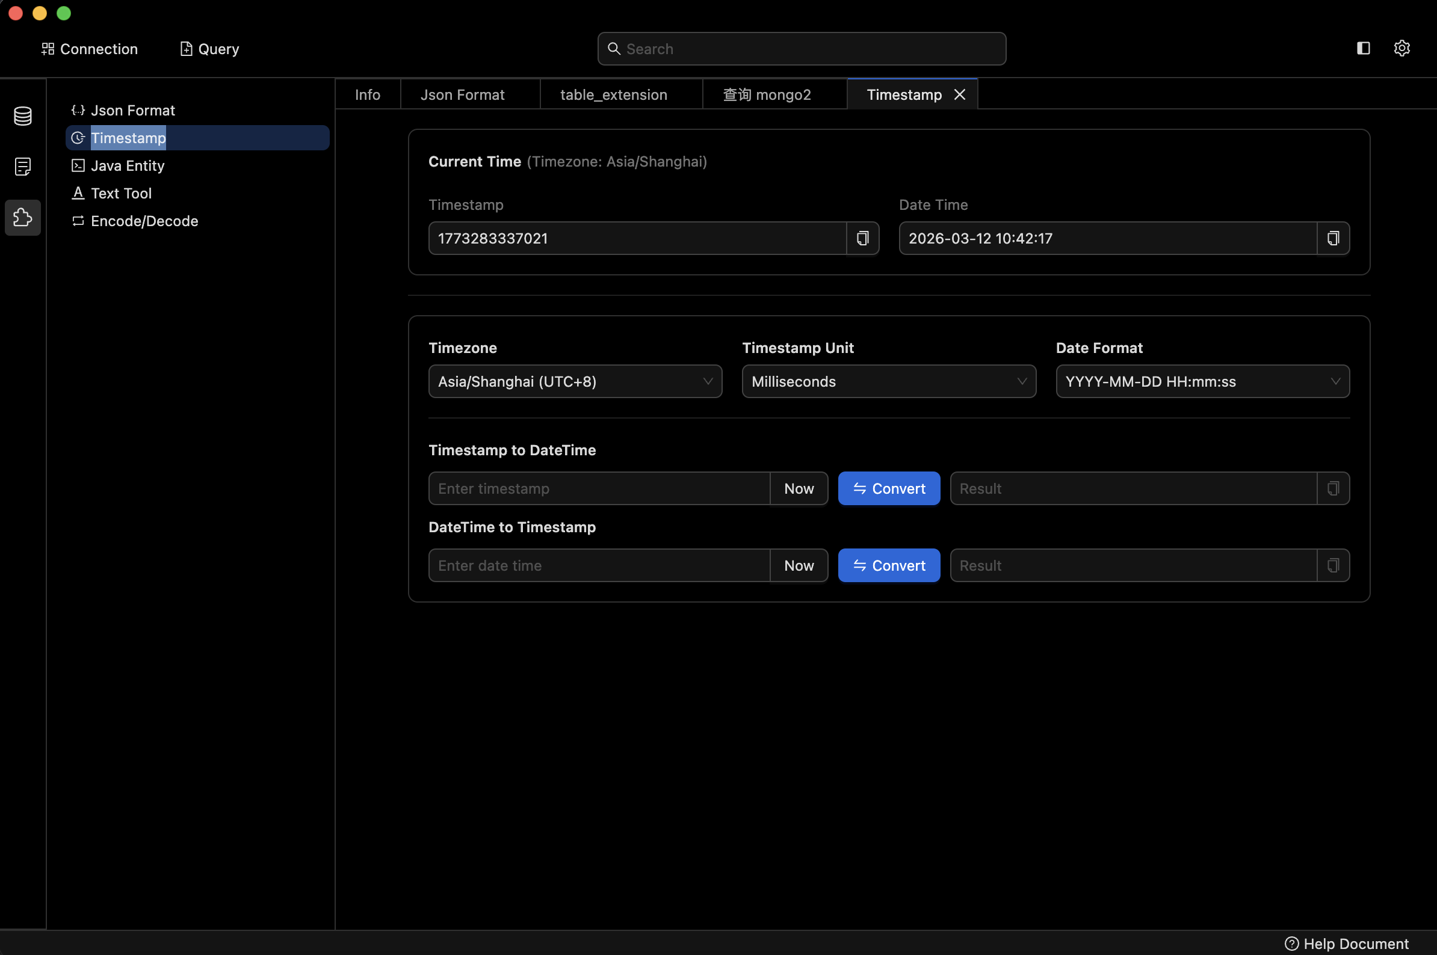Toggle the sidebar layout panel icon
This screenshot has height=955, width=1437.
(x=1363, y=48)
